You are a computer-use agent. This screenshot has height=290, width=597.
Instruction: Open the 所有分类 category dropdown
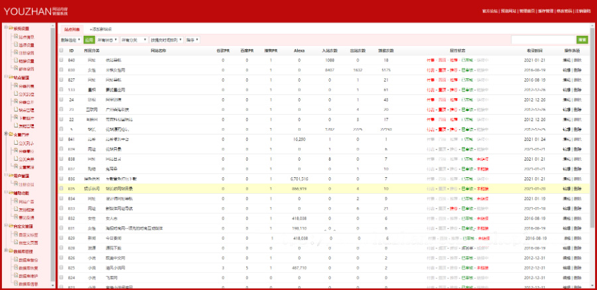133,40
